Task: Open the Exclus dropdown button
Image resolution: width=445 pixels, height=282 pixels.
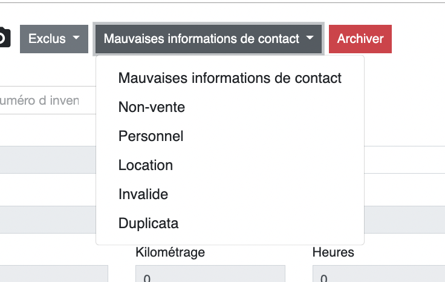Action: [x=54, y=39]
